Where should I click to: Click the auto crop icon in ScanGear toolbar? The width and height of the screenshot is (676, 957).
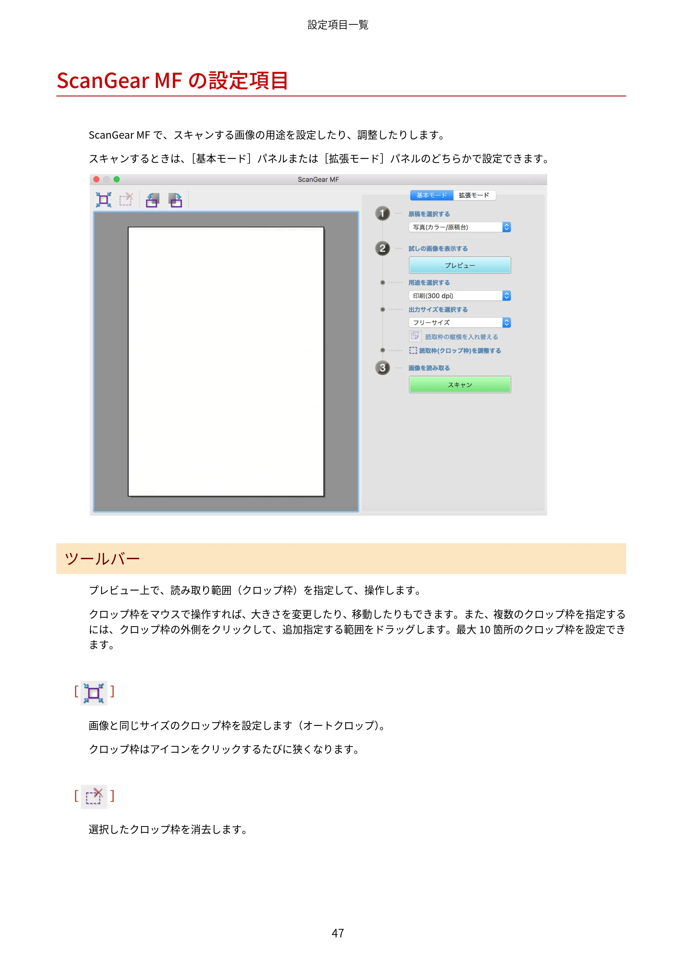click(x=103, y=200)
